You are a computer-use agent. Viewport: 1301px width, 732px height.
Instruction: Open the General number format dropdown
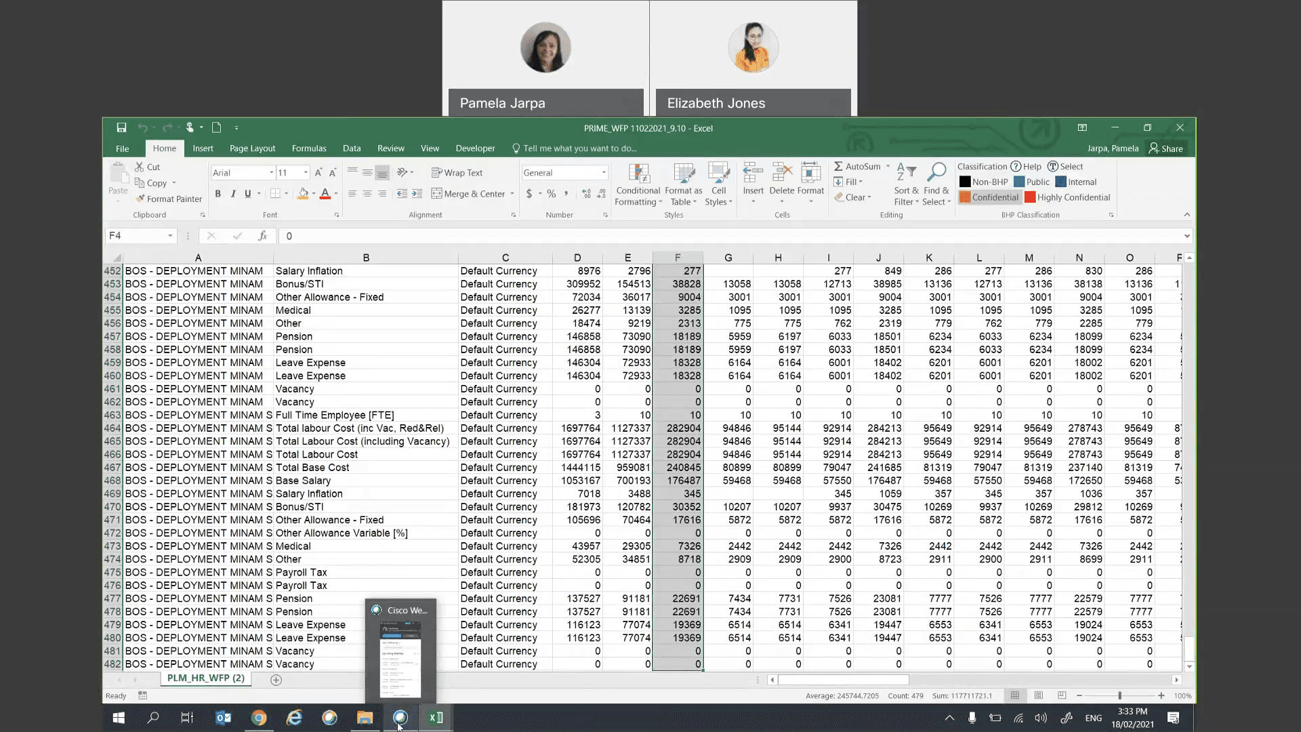pos(604,173)
